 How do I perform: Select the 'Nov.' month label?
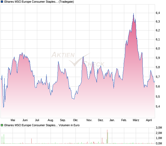[89, 120]
